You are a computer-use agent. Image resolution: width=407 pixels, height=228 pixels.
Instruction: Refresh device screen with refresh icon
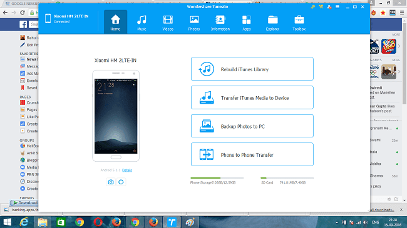[x=121, y=182]
